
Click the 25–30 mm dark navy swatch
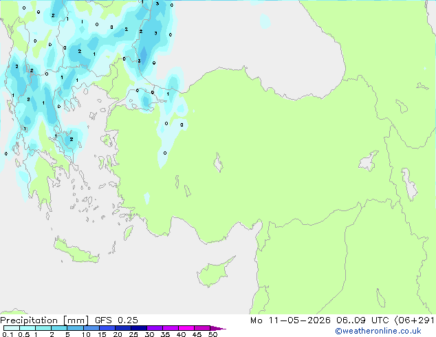tap(139, 328)
